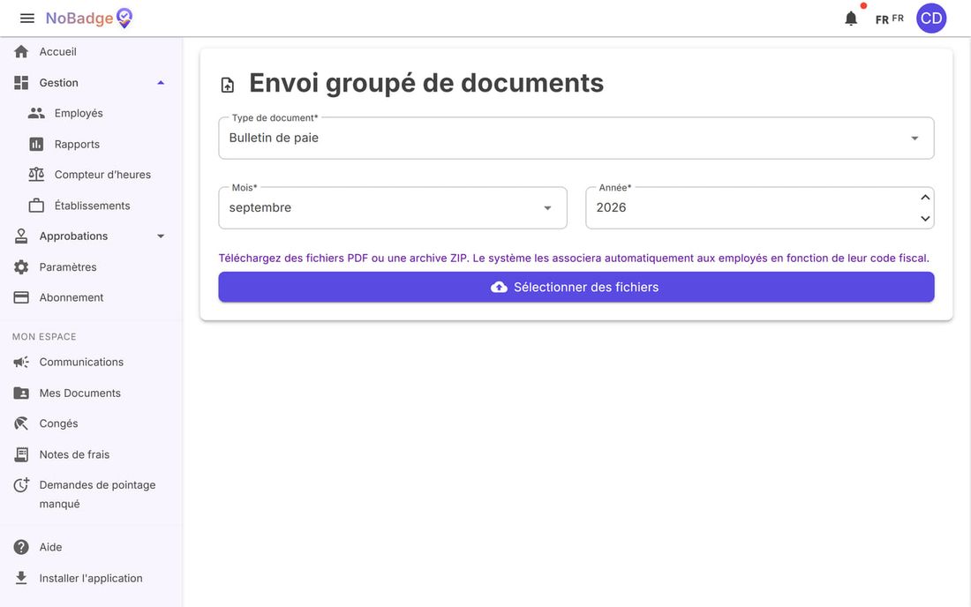Screen dimensions: 971x607
Task: Click the Type de document dropdown arrow
Action: [915, 138]
